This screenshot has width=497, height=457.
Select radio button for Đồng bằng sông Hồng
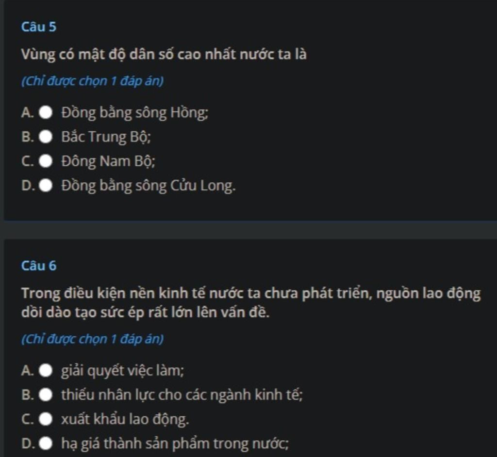tap(46, 113)
